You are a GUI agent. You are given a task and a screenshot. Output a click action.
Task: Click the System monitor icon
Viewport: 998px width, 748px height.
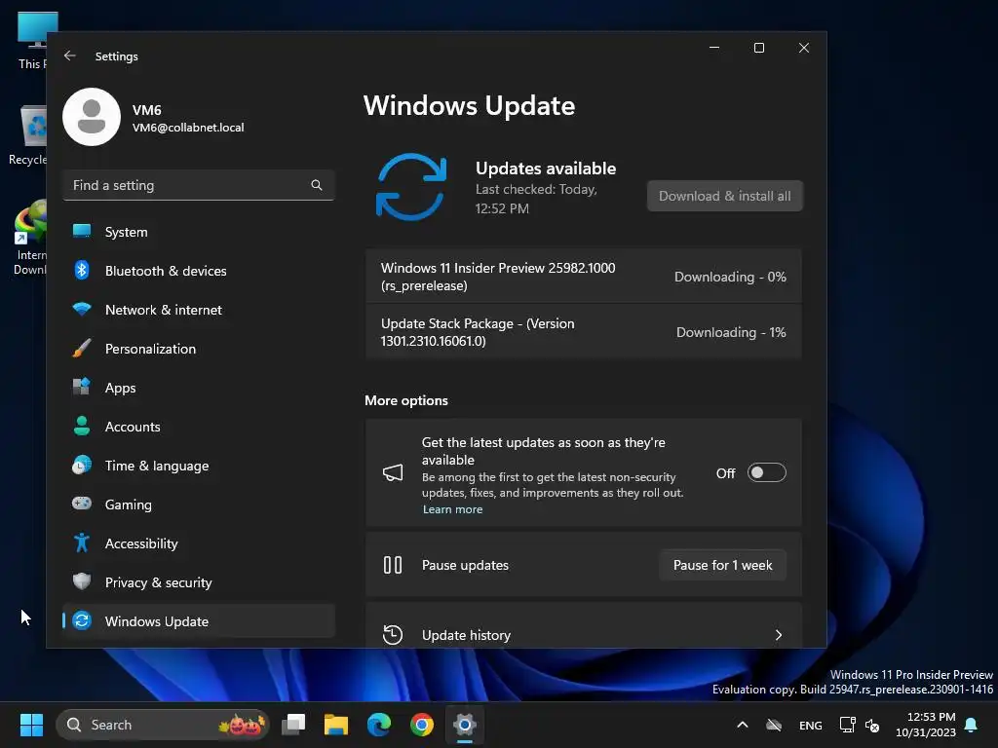(82, 232)
